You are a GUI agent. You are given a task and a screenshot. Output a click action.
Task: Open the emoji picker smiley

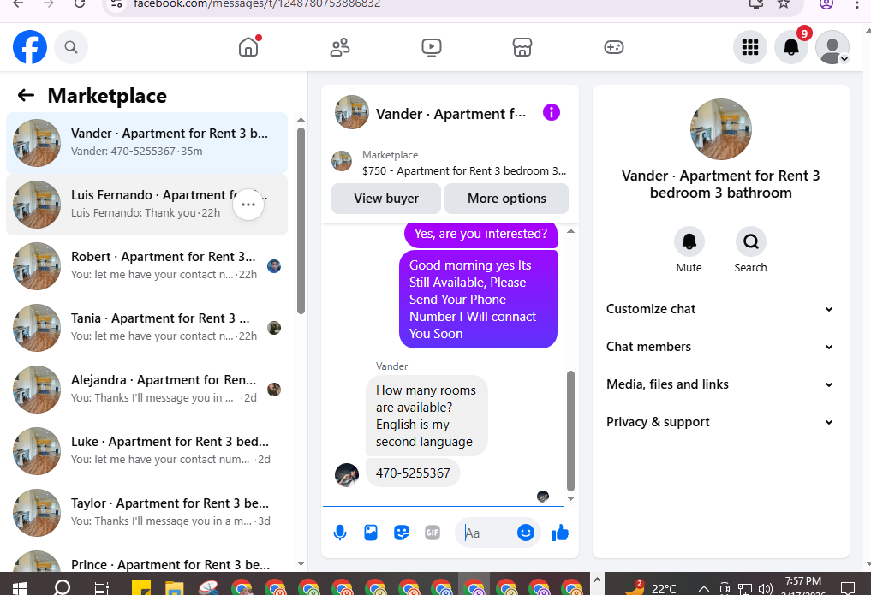point(526,533)
